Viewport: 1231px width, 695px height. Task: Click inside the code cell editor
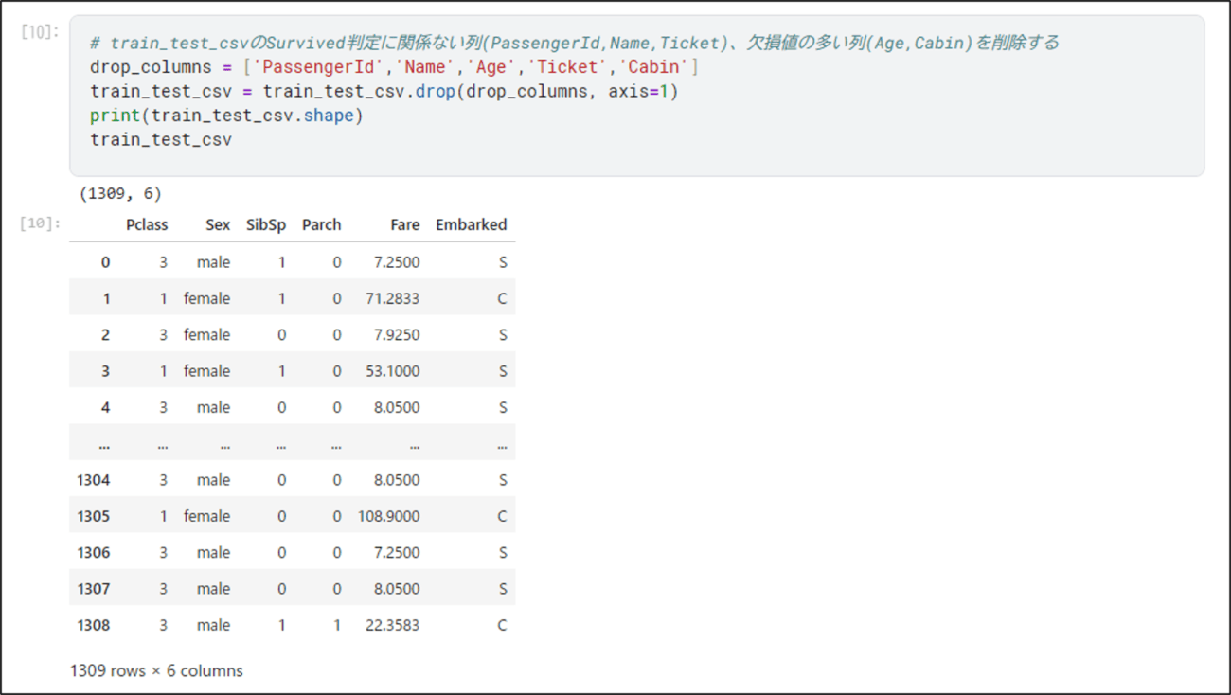[x=636, y=96]
